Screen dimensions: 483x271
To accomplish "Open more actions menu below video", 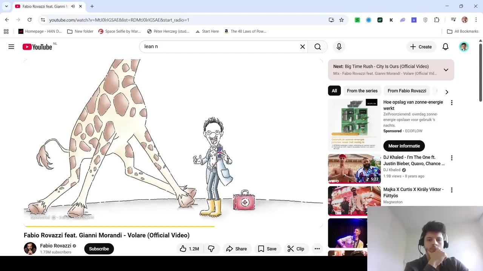I will point(317,249).
